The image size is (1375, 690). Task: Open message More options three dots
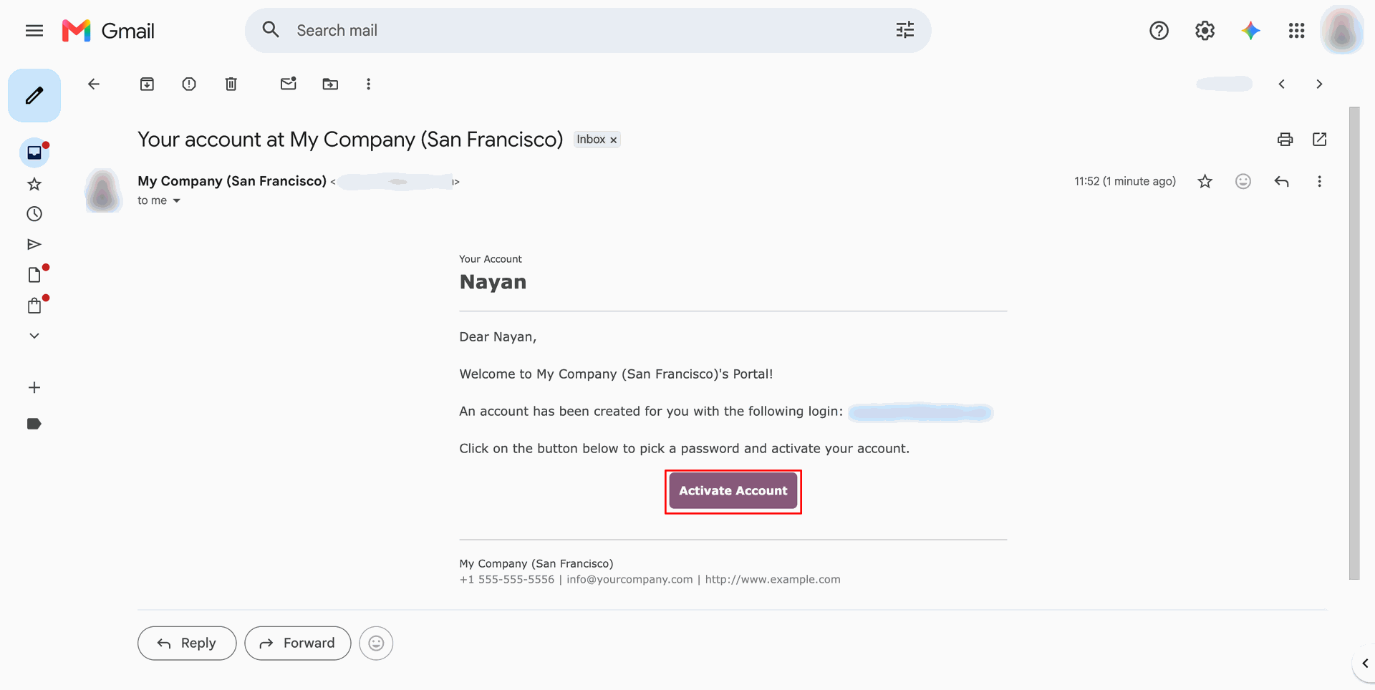click(x=1320, y=182)
